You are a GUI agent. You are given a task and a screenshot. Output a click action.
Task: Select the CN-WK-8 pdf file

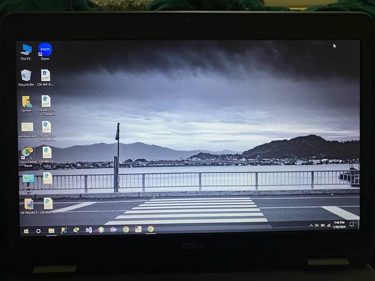pos(45,78)
